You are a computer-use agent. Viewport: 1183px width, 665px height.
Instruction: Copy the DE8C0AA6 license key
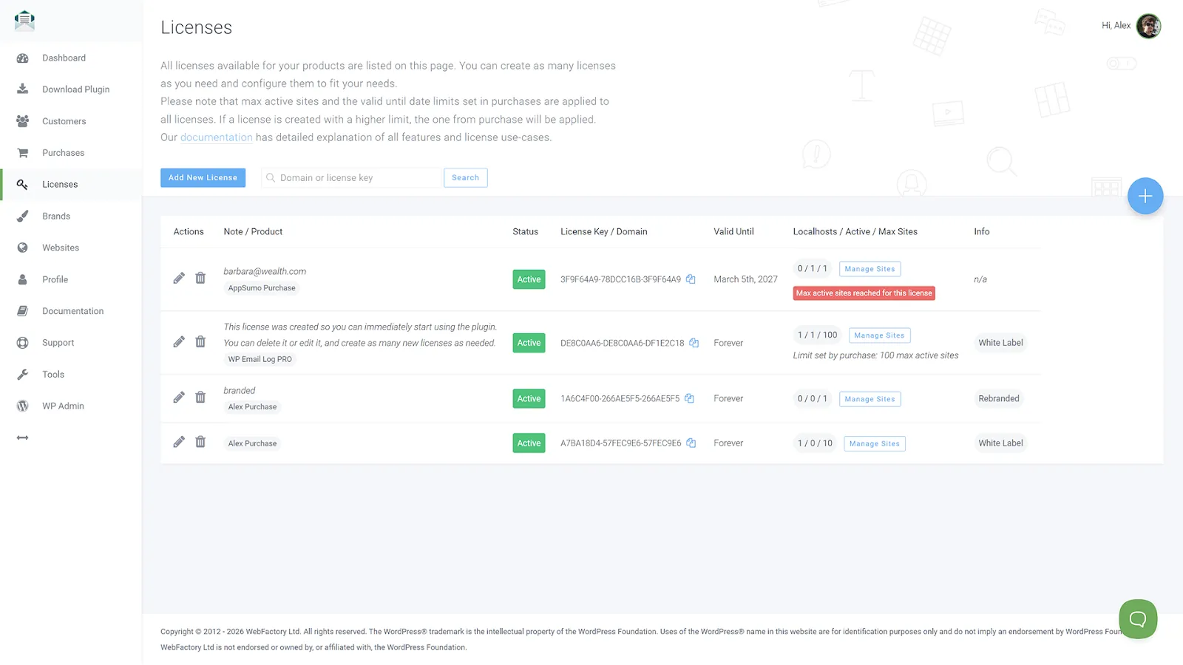[694, 343]
